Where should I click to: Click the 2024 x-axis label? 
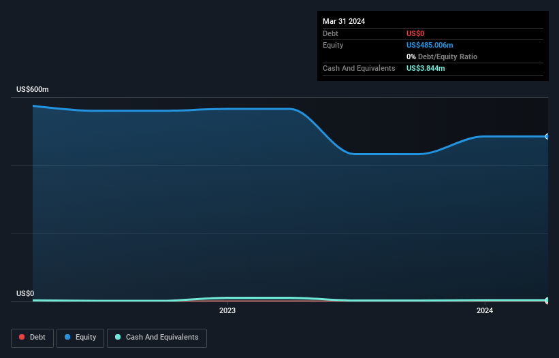pos(485,310)
